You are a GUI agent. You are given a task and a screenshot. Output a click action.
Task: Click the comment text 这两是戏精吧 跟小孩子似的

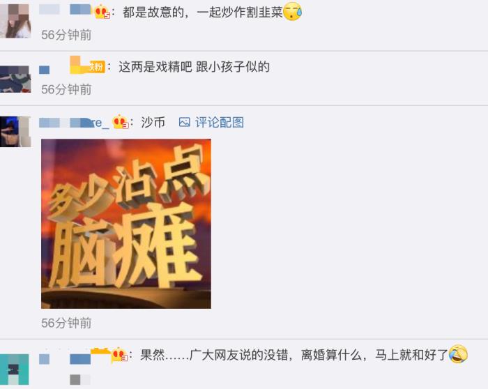point(194,67)
